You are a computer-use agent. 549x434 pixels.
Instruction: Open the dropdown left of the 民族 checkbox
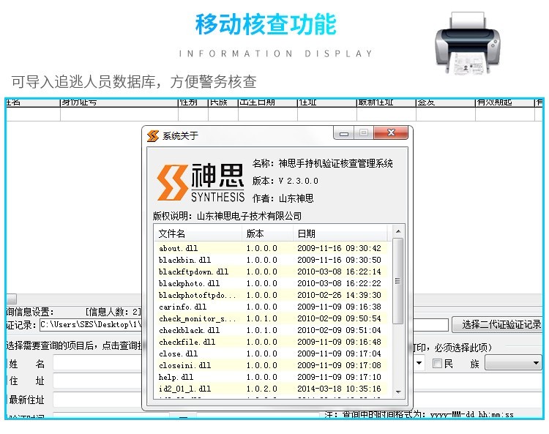(x=419, y=363)
